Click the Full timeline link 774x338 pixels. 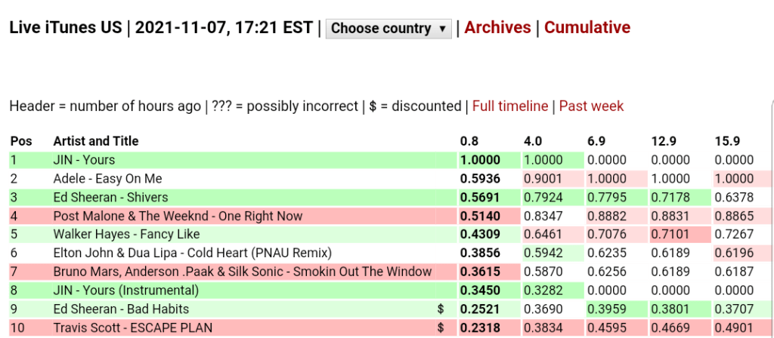pos(510,106)
